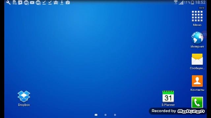The image size is (211, 118).
Task: Switch to the middle home page indicator
Action: click(x=105, y=115)
